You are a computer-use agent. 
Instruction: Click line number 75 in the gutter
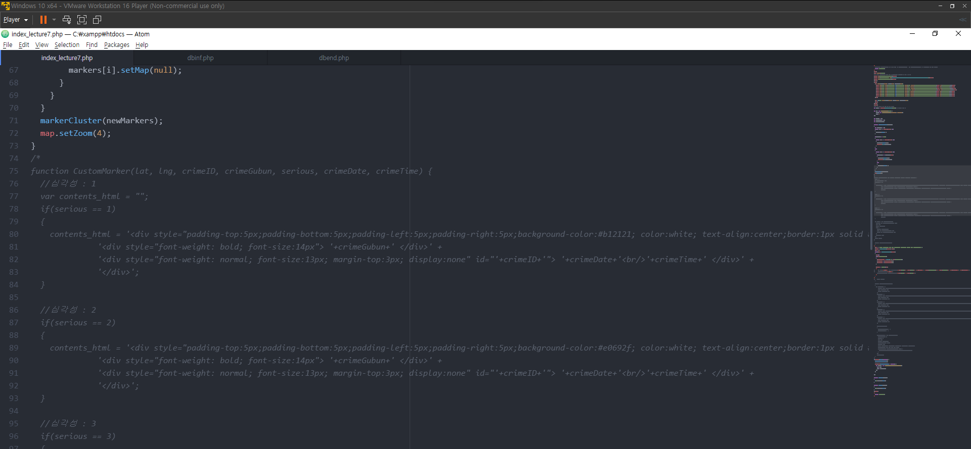[x=14, y=171]
